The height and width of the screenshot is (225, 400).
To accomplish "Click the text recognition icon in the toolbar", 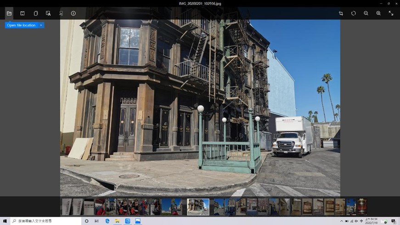I will click(48, 13).
